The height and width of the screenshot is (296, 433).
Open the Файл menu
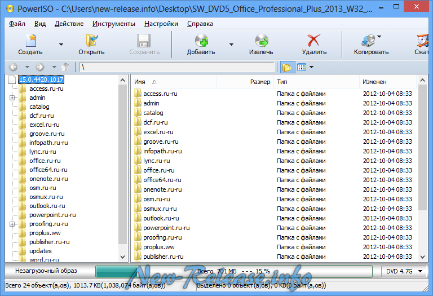point(17,24)
